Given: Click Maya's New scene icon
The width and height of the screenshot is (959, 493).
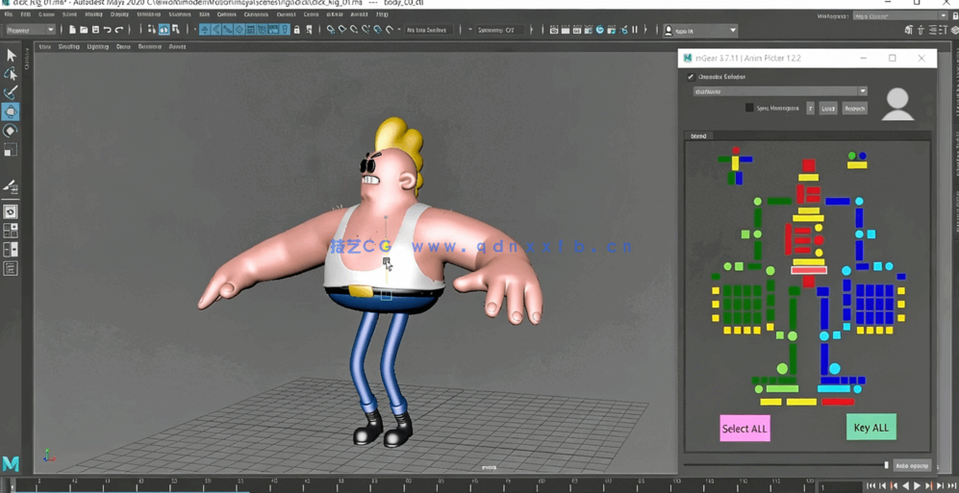Looking at the screenshot, I should click(72, 31).
